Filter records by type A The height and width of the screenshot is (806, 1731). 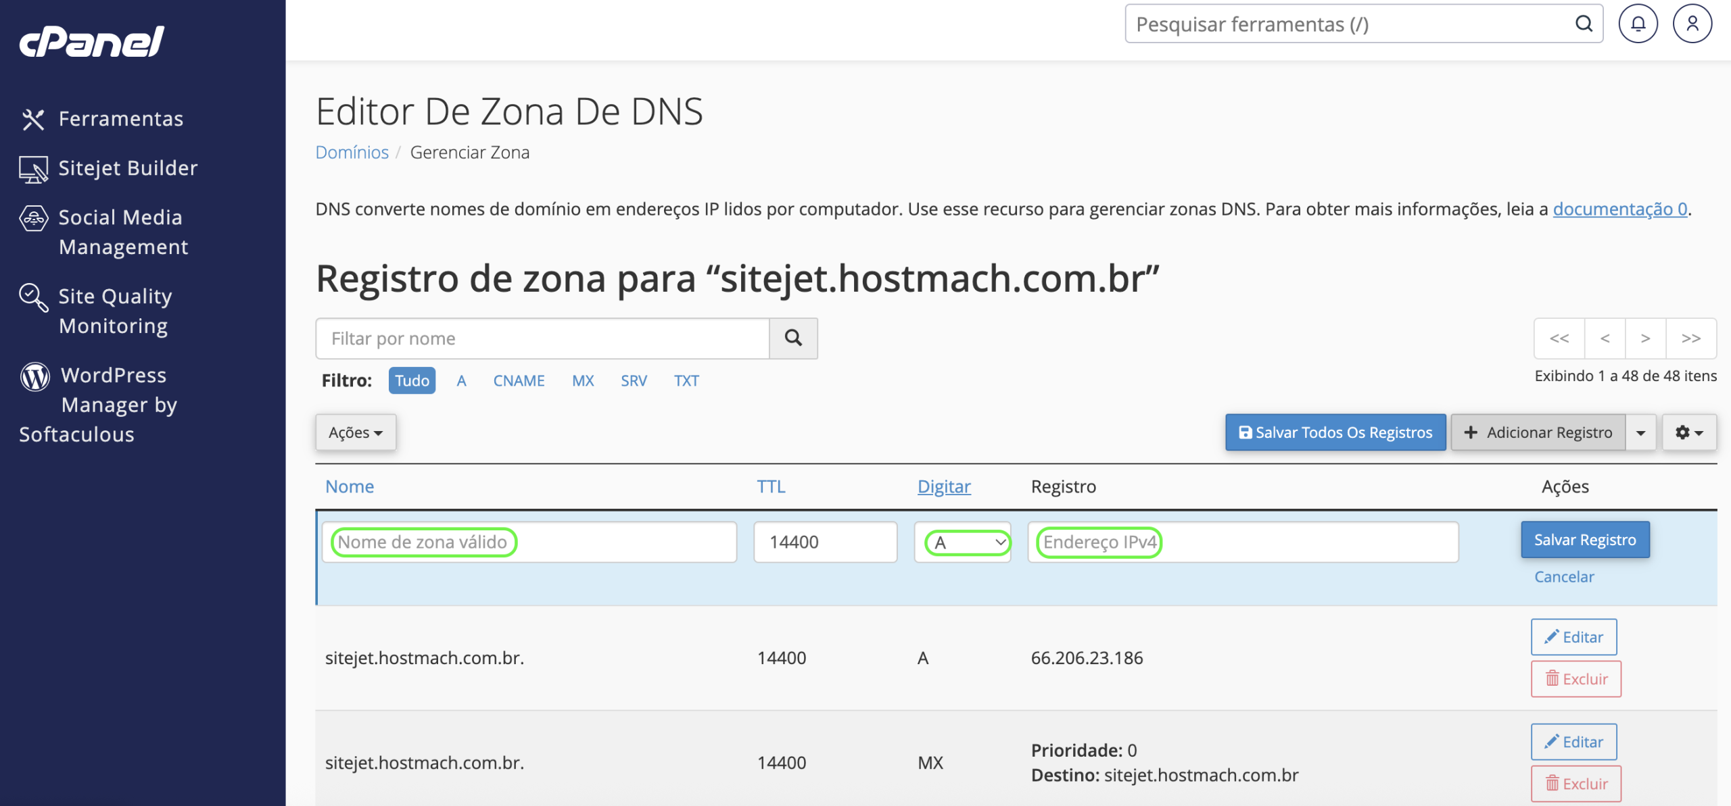pos(462,380)
